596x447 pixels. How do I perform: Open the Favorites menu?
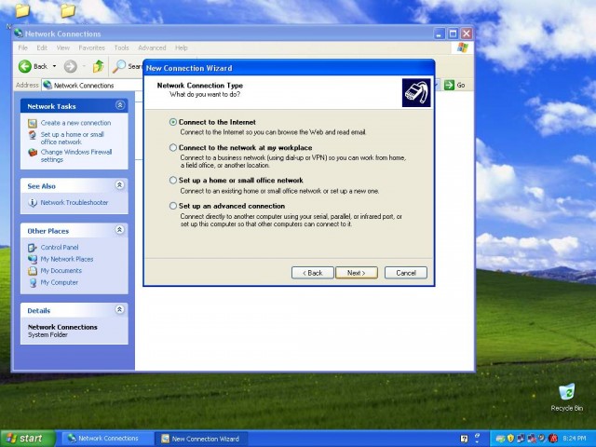pos(91,47)
